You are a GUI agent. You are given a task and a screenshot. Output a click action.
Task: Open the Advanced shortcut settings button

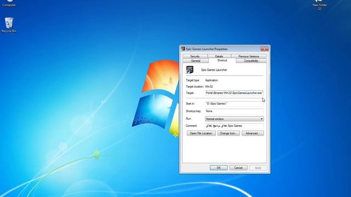coord(252,134)
